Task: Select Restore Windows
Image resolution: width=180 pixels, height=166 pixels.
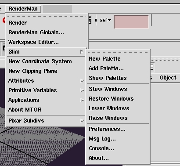Action: 118,99
